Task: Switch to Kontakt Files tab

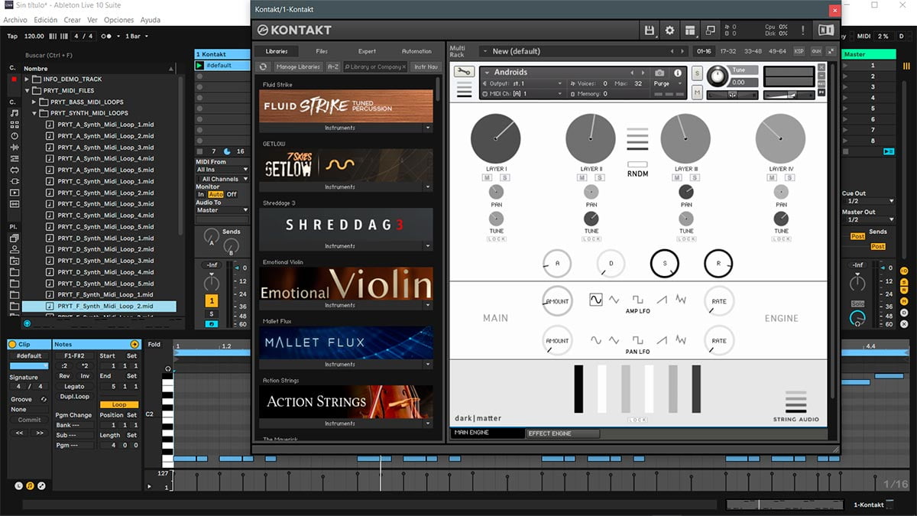Action: (x=322, y=51)
